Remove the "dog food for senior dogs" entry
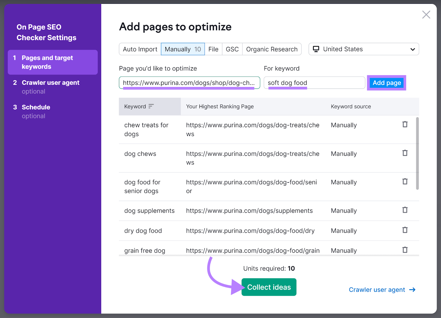 (x=405, y=181)
